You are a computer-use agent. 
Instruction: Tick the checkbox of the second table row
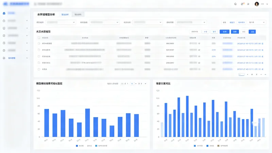click(39, 50)
